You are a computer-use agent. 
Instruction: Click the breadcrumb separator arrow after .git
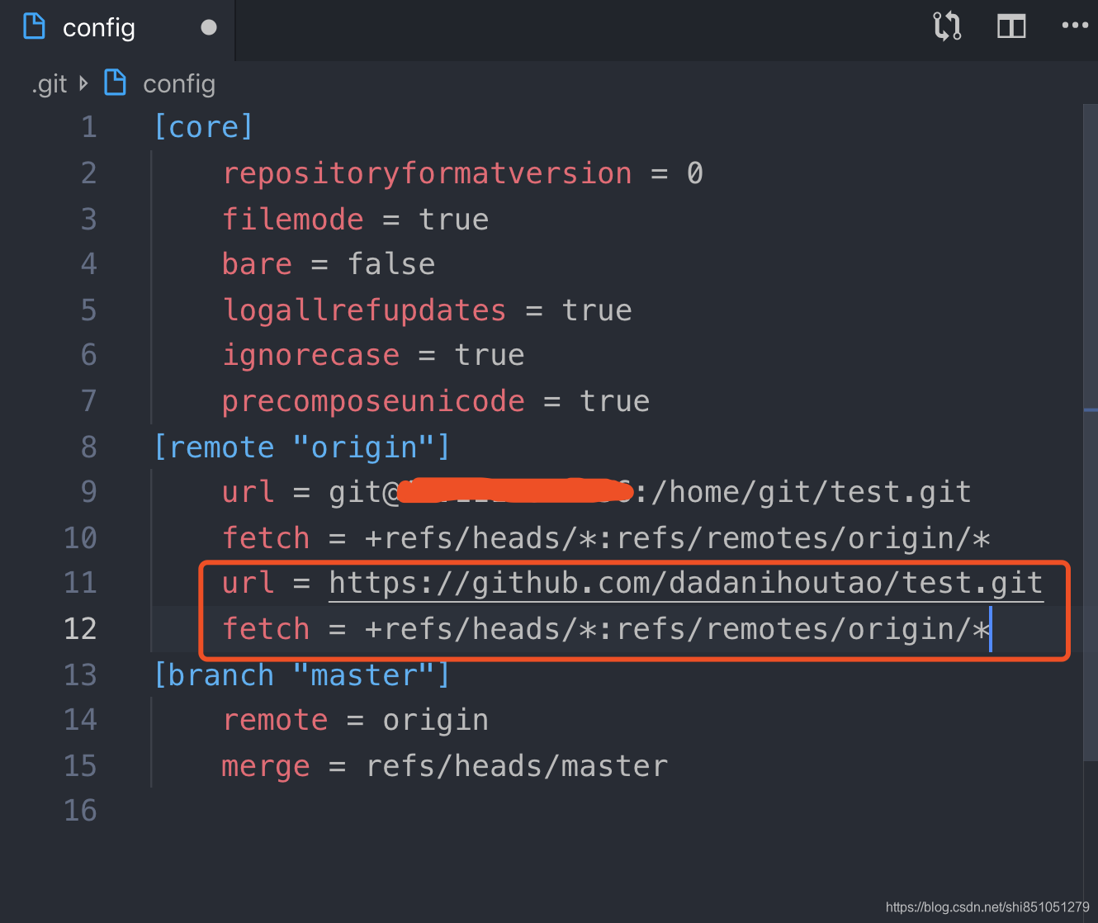pyautogui.click(x=83, y=83)
